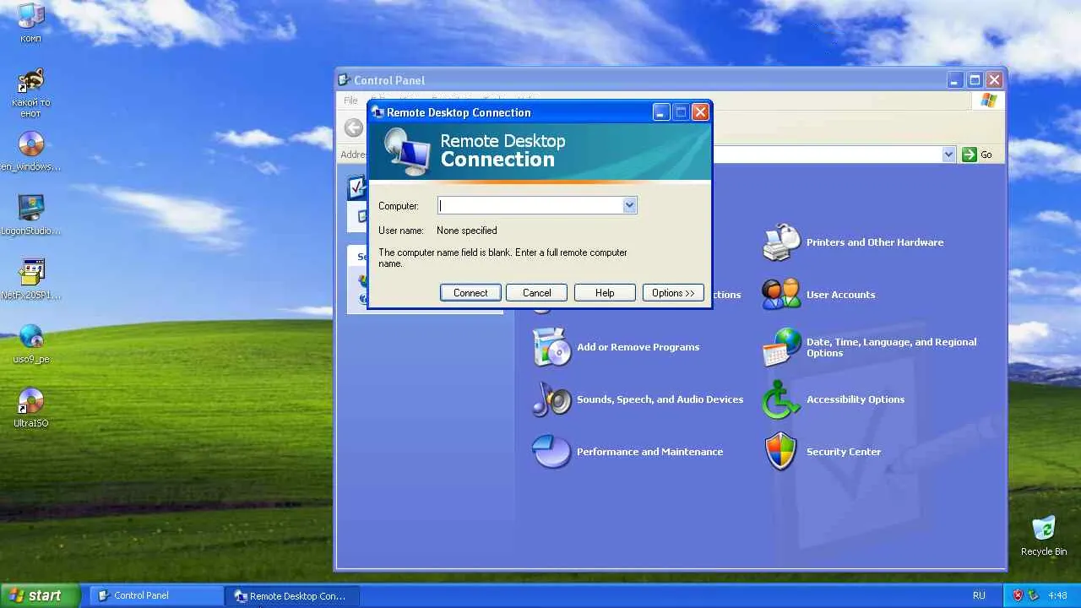Open the Sounds, Speech, and Audio Devices icon
Image resolution: width=1081 pixels, height=608 pixels.
pos(552,399)
